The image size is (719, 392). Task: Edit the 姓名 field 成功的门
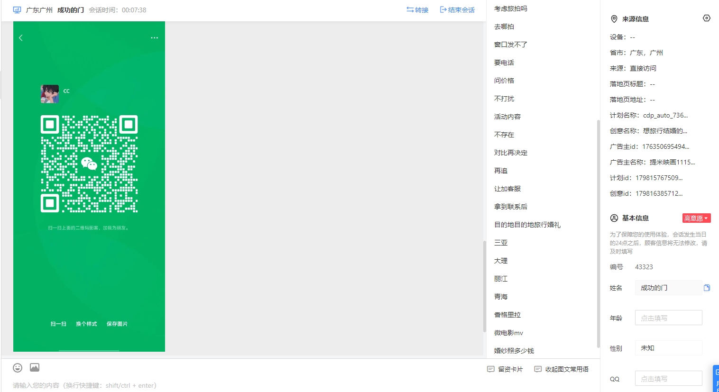pos(668,288)
